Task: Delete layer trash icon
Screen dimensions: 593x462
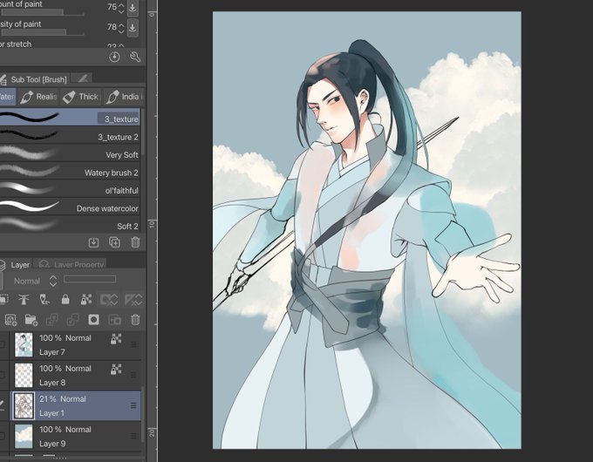Action: tap(135, 320)
